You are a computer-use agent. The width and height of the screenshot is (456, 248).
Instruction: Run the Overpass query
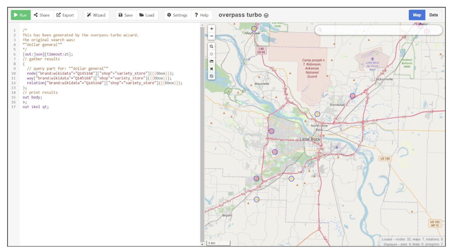21,15
